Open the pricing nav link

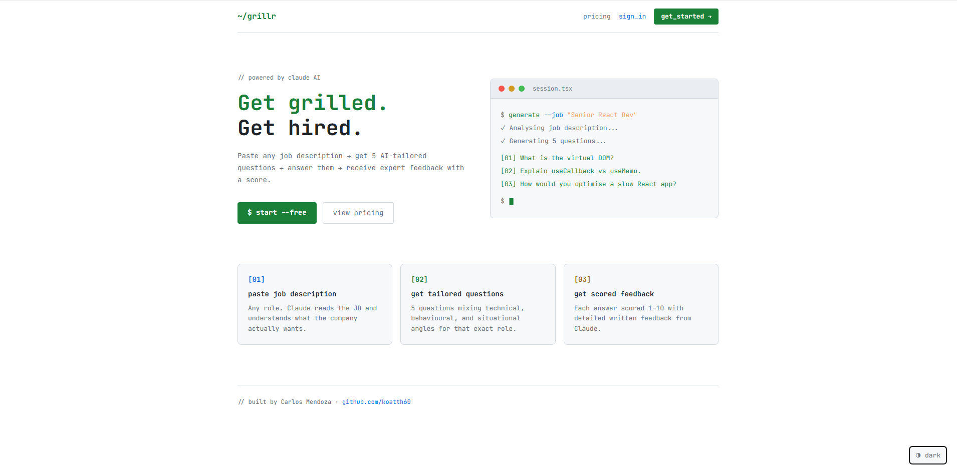596,17
